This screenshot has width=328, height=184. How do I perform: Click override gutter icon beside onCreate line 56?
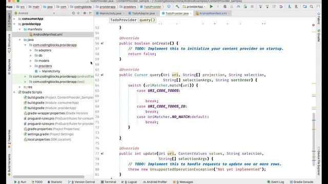(102, 43)
